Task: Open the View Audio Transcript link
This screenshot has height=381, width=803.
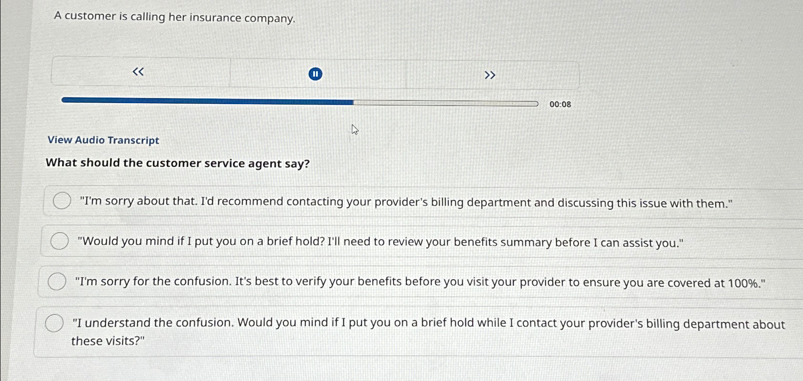Action: [102, 140]
